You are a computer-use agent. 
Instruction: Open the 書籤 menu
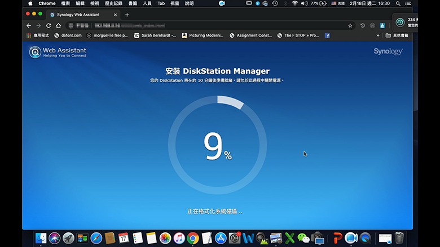coord(133,3)
